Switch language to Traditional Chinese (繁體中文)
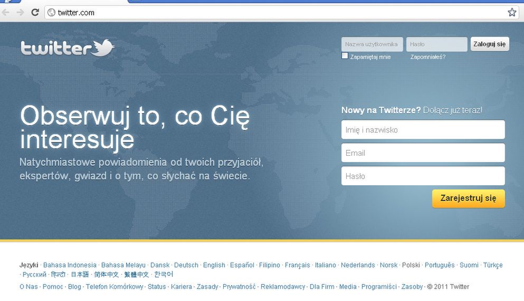The image size is (524, 301). [136, 275]
